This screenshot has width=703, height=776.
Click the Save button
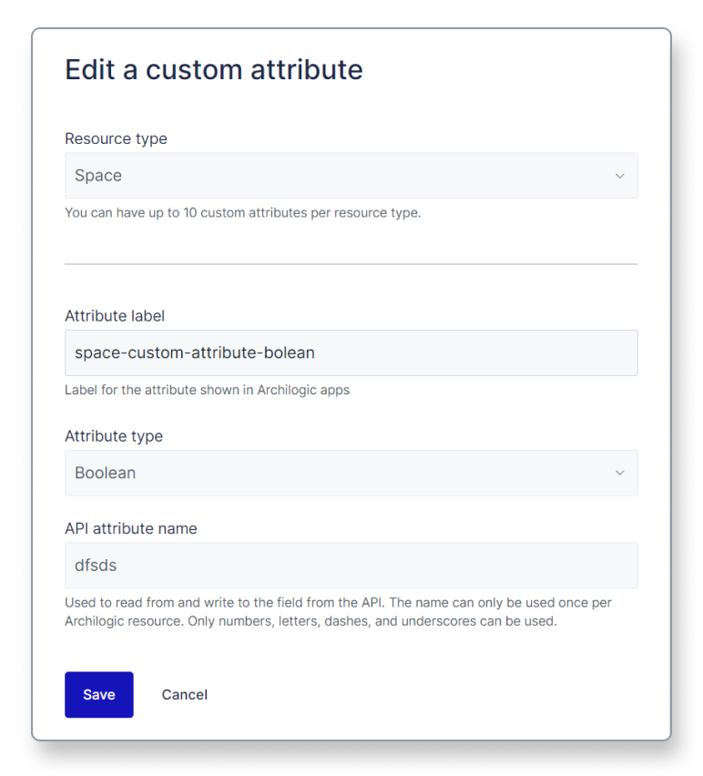[x=98, y=694]
